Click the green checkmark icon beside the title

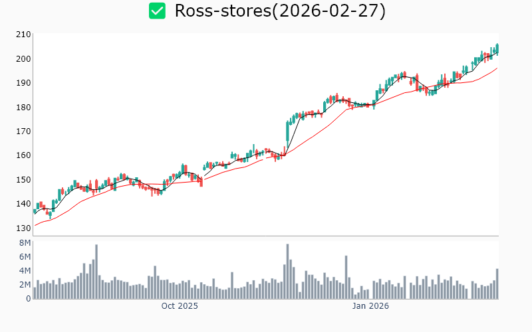pyautogui.click(x=157, y=11)
